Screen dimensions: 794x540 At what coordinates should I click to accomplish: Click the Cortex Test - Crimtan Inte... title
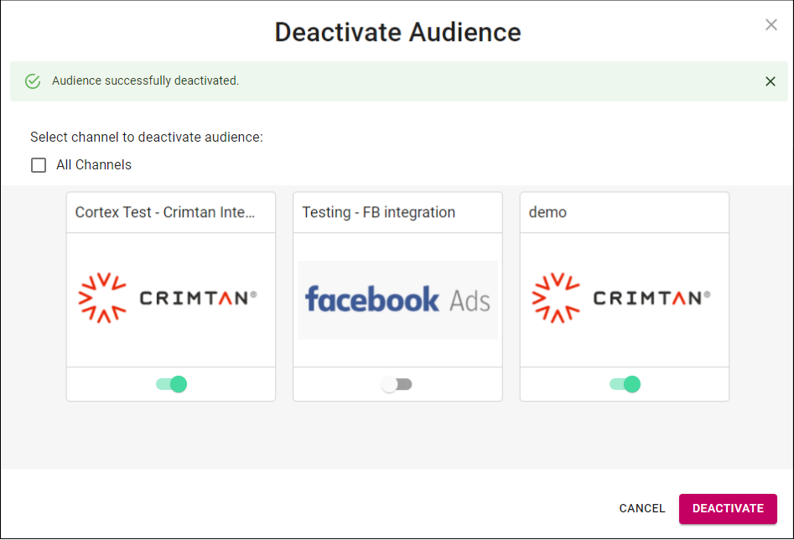click(x=165, y=212)
